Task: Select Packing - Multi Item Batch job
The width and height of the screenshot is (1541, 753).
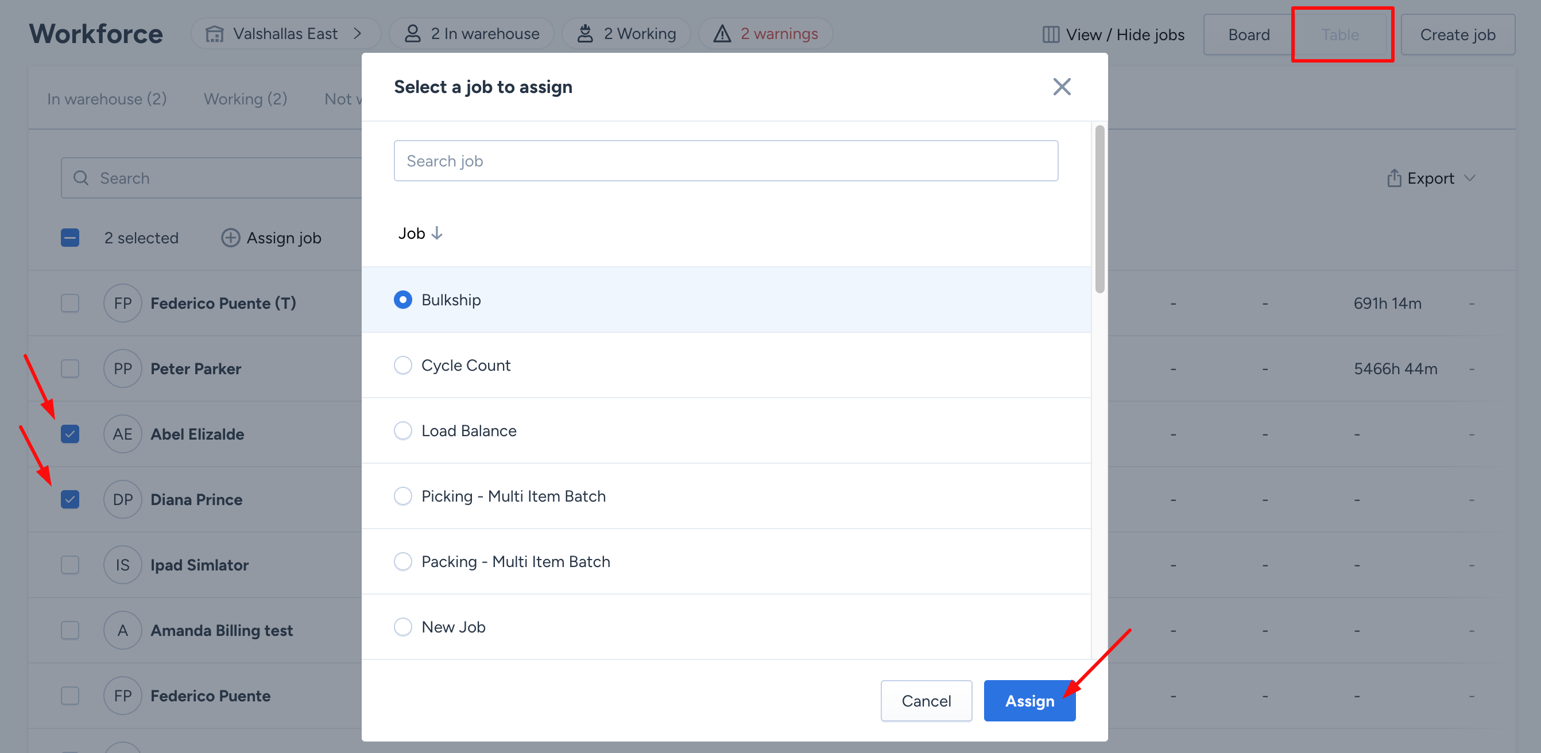Action: point(402,562)
